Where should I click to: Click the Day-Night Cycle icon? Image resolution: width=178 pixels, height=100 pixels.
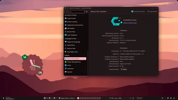pyautogui.click(x=66, y=52)
